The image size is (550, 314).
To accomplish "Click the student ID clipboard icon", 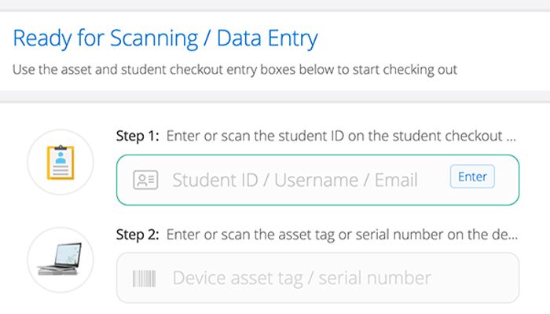I will [x=60, y=163].
